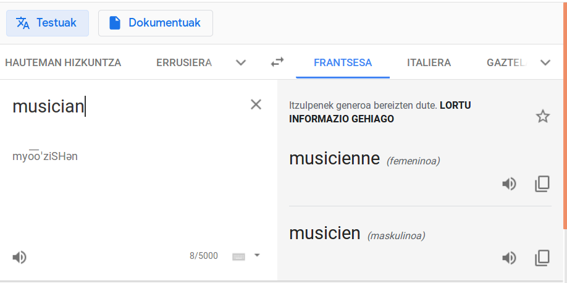Choose Hauteman hizkuntza as source
567x283 pixels.
tap(63, 62)
